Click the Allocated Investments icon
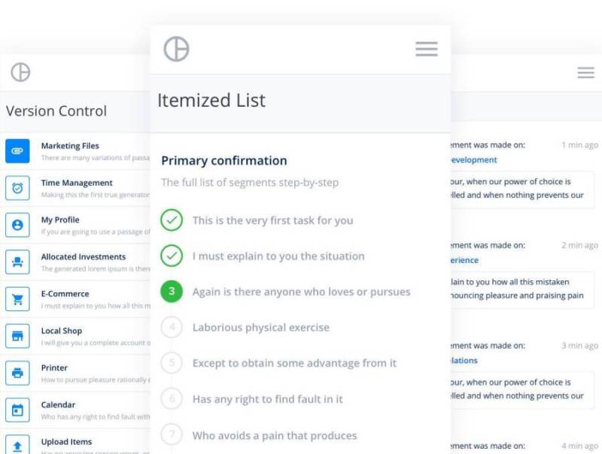The height and width of the screenshot is (454, 602). (17, 262)
